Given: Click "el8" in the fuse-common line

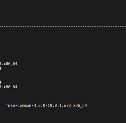Looking at the screenshot, I should pos(67,106).
